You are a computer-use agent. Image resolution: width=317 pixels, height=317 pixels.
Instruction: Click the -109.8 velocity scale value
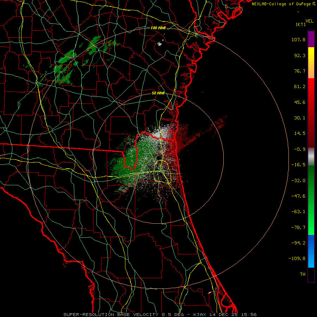(x=297, y=259)
